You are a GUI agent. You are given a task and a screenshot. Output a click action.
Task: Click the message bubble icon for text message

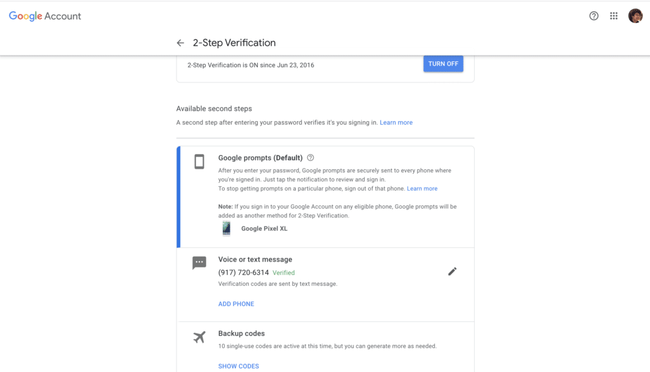[x=199, y=263]
